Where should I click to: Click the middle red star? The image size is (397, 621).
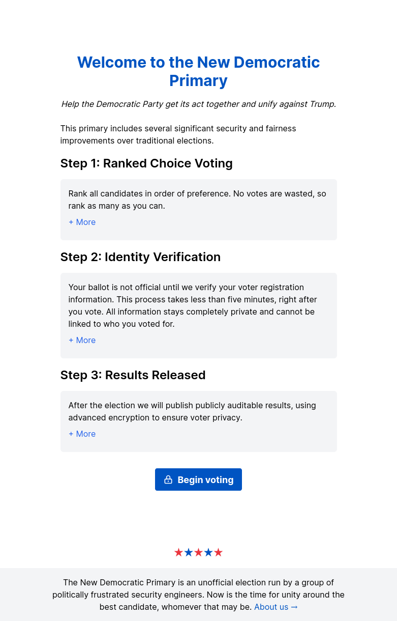click(198, 553)
